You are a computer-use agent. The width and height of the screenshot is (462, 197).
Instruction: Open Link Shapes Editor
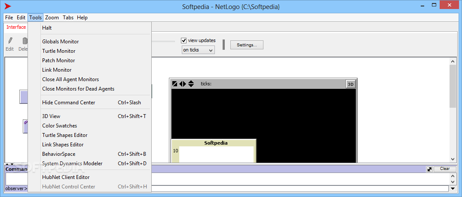tap(89, 145)
